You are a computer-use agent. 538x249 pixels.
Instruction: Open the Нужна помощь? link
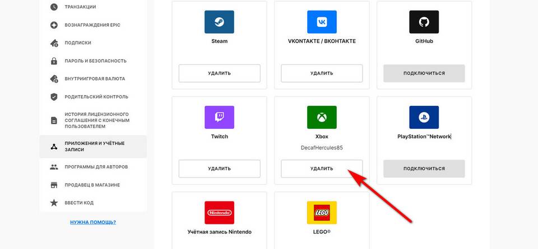click(93, 222)
